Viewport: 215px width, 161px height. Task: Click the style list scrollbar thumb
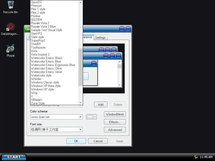[x=80, y=67]
